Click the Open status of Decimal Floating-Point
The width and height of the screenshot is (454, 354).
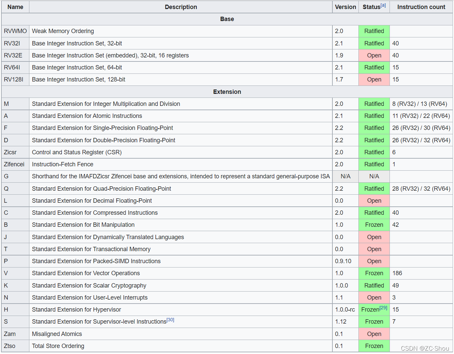[x=374, y=201]
